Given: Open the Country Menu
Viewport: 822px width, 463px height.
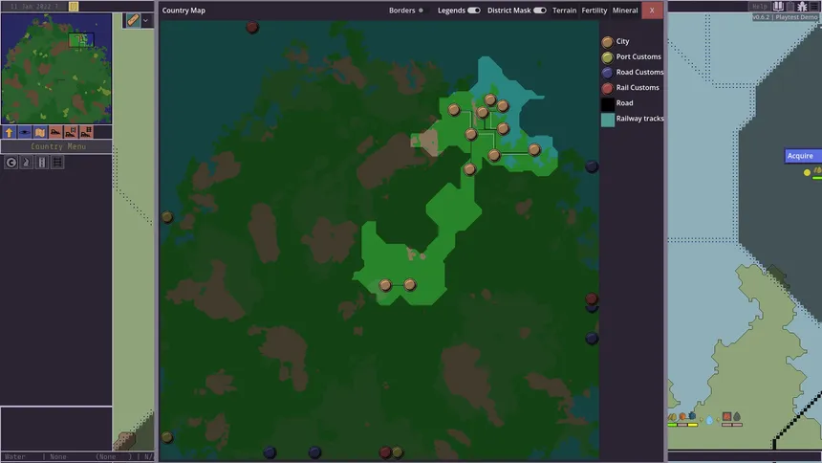Looking at the screenshot, I should coord(58,146).
